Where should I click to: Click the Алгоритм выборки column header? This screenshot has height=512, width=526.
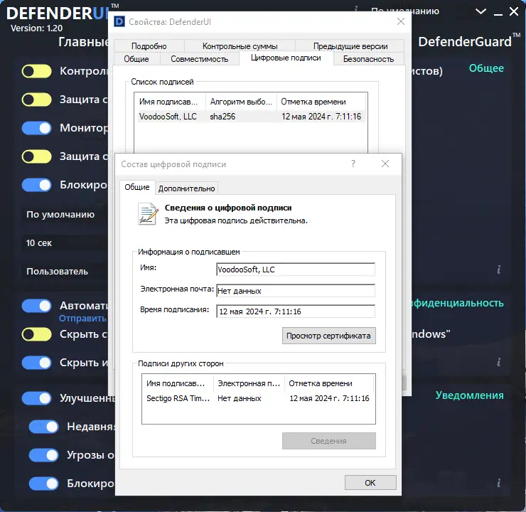click(241, 102)
